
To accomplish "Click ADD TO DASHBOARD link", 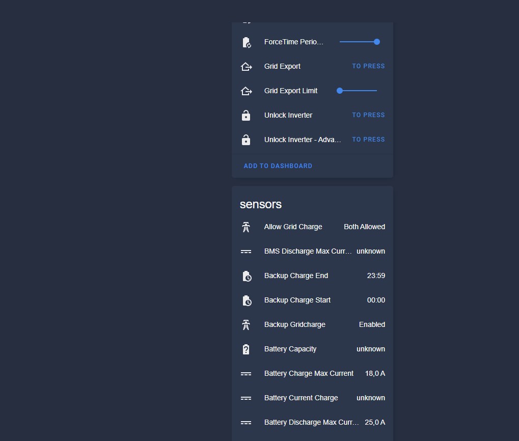I will click(278, 166).
